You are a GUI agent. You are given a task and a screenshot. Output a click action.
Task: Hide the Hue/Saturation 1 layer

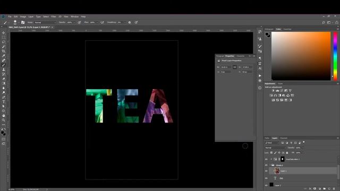266,159
